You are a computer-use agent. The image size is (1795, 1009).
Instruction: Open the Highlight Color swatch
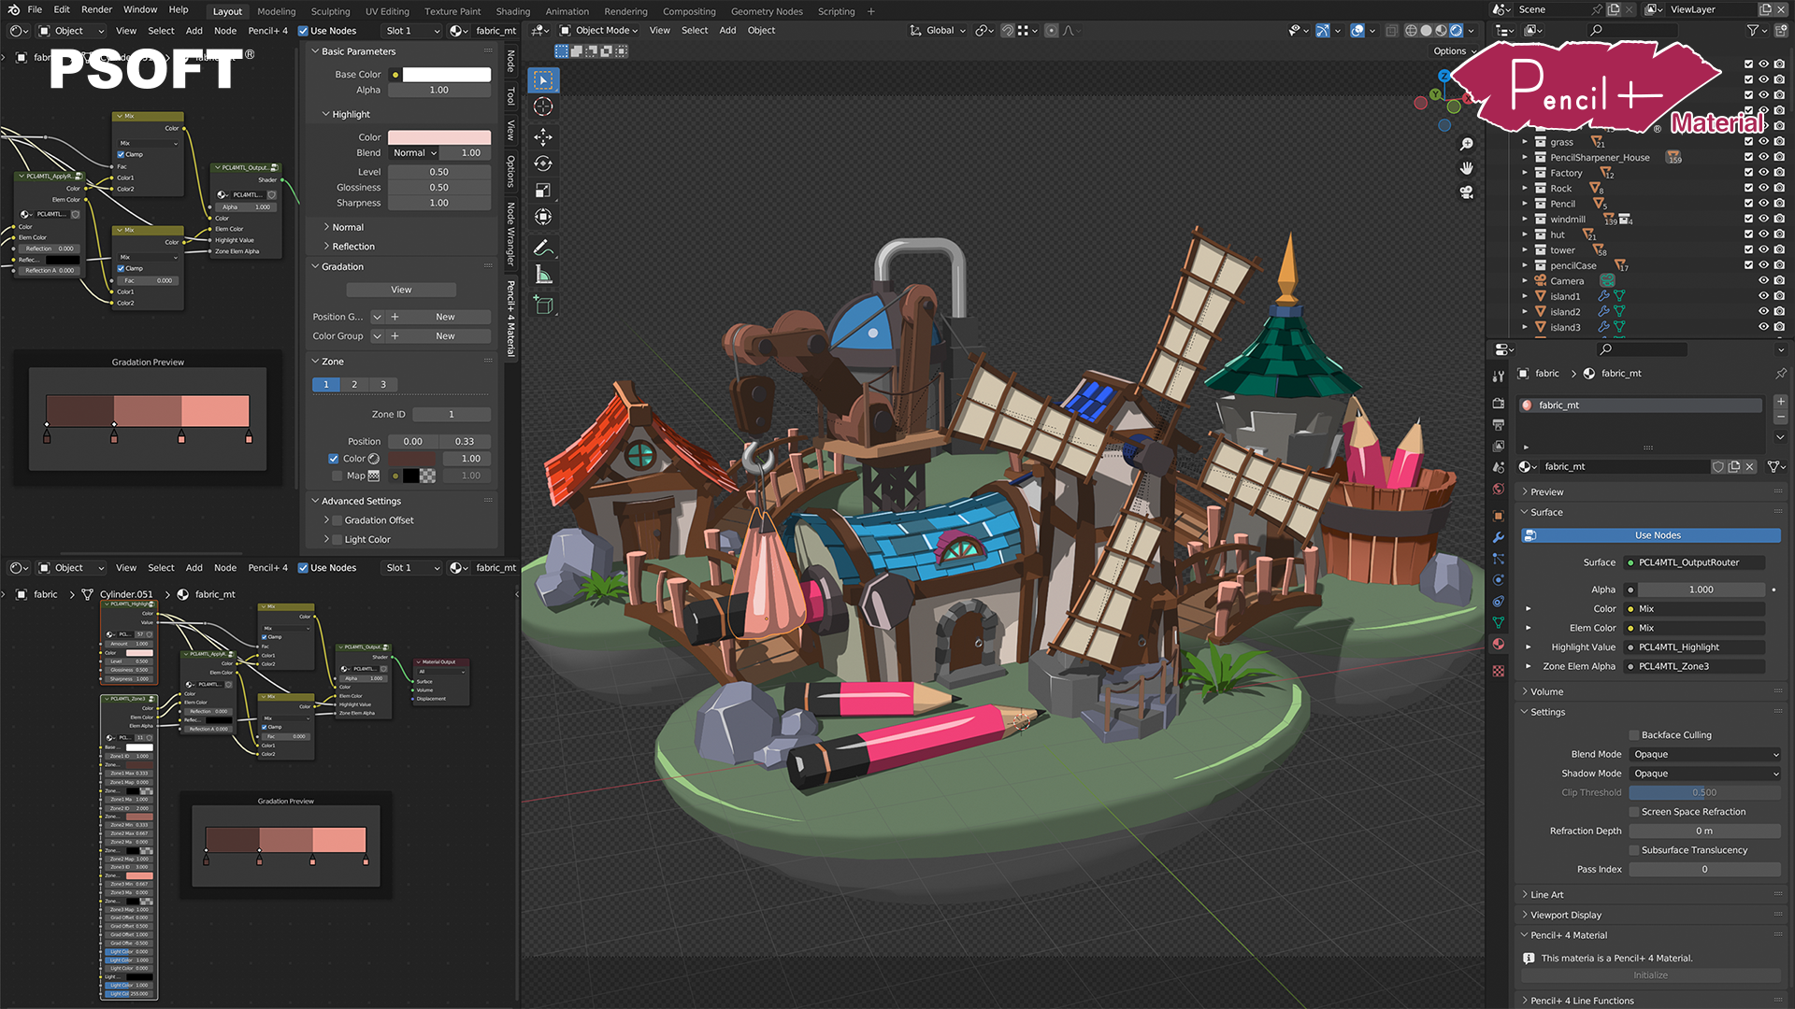pyautogui.click(x=439, y=137)
